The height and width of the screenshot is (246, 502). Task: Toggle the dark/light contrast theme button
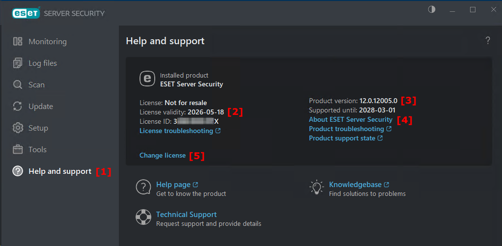pyautogui.click(x=432, y=10)
